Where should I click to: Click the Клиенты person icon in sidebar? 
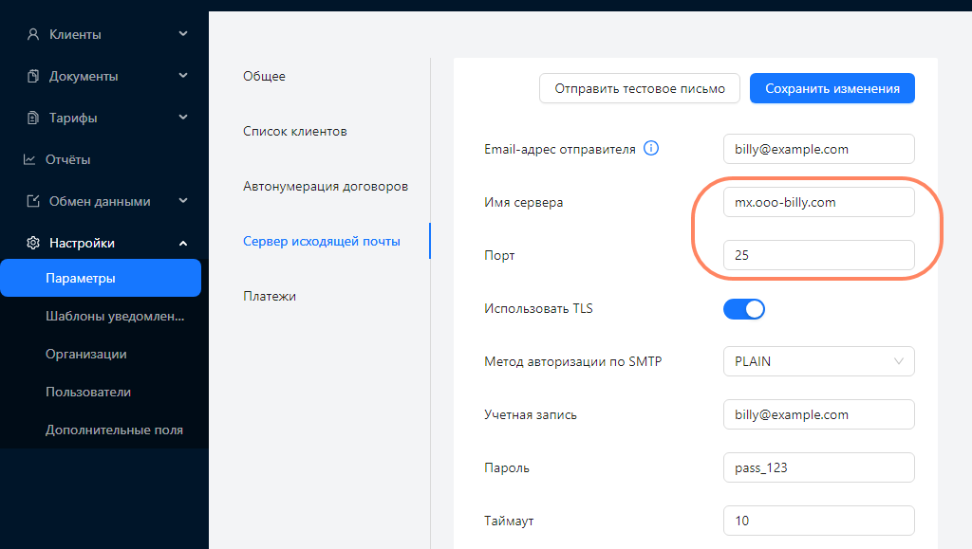pyautogui.click(x=32, y=35)
